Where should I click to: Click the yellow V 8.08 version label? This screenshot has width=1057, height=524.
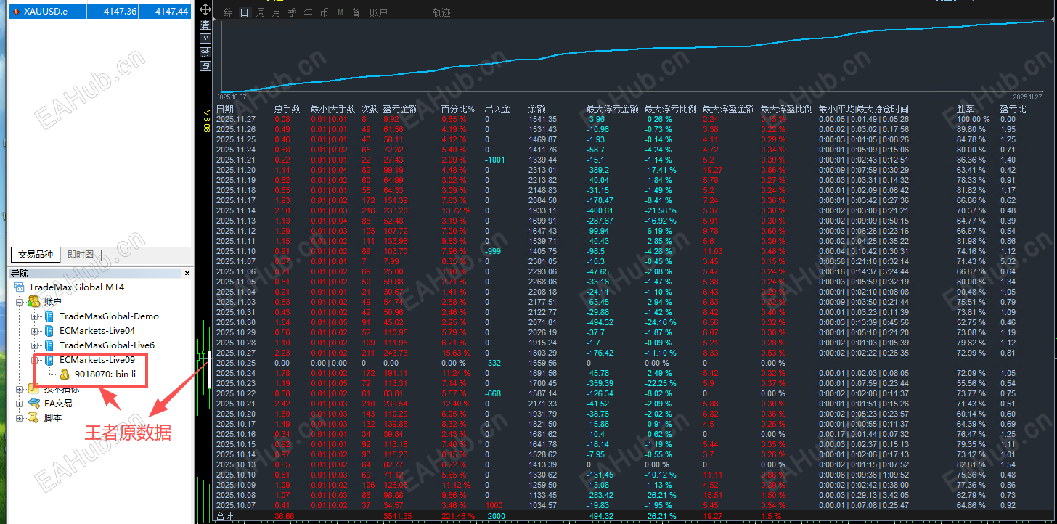[x=205, y=121]
